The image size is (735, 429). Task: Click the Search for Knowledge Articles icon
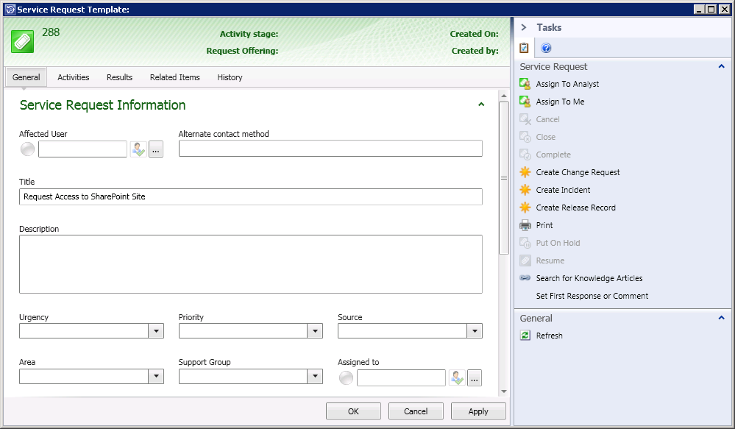pos(525,278)
